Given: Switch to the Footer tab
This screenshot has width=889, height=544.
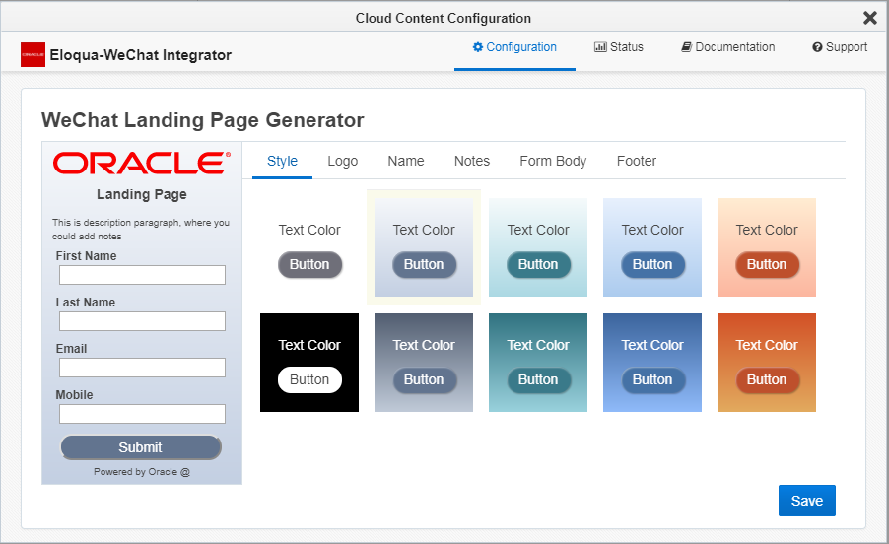Looking at the screenshot, I should 636,161.
